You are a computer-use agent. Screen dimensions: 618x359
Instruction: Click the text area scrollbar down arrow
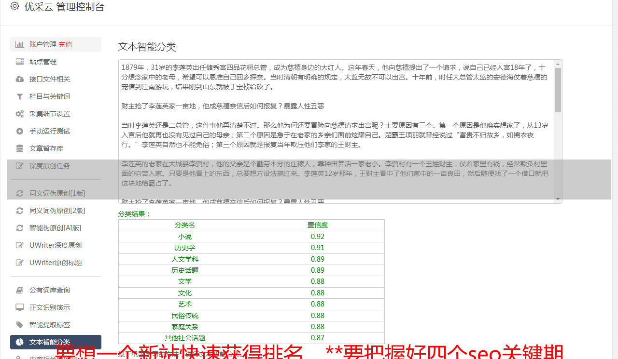pyautogui.click(x=558, y=199)
